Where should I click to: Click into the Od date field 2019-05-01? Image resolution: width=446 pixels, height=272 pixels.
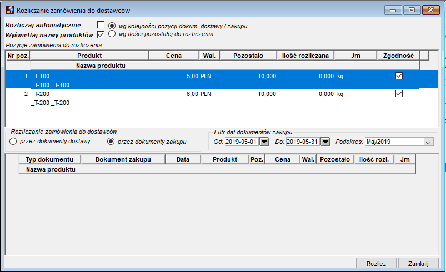tap(242, 142)
